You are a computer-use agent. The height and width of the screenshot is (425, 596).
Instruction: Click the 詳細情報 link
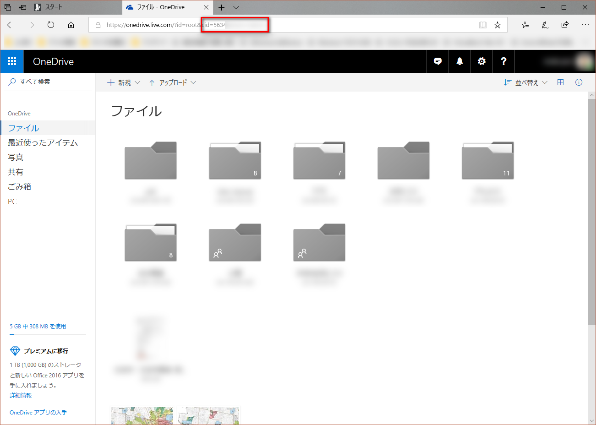click(21, 395)
